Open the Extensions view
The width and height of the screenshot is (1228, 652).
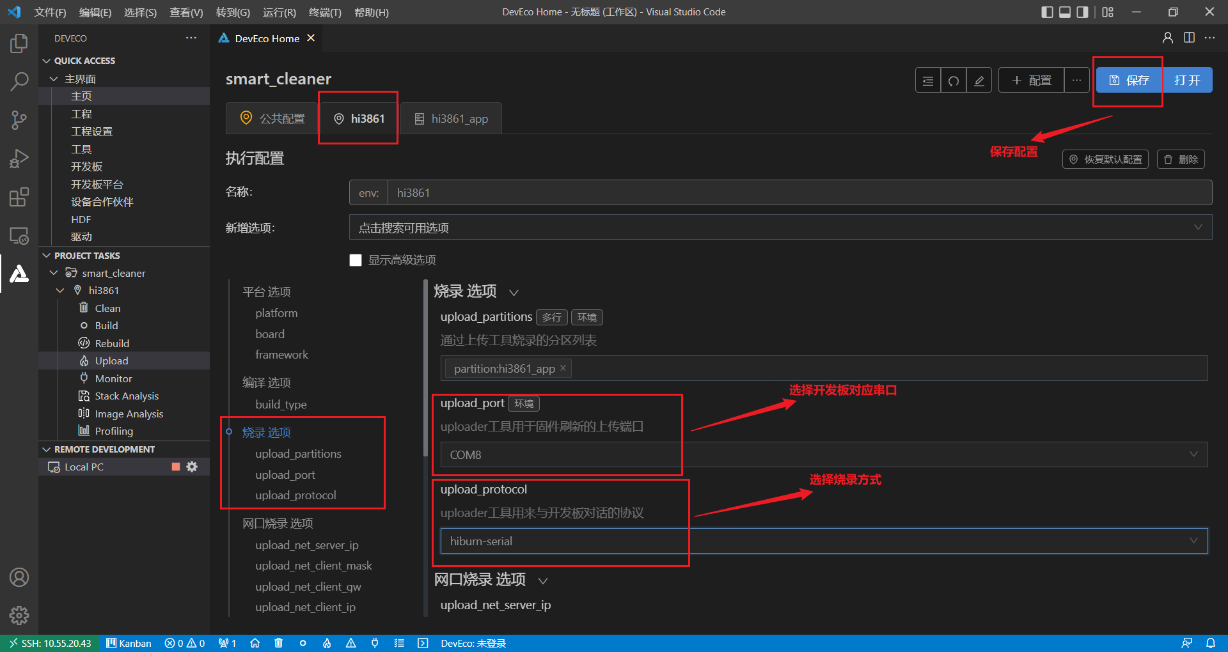19,197
